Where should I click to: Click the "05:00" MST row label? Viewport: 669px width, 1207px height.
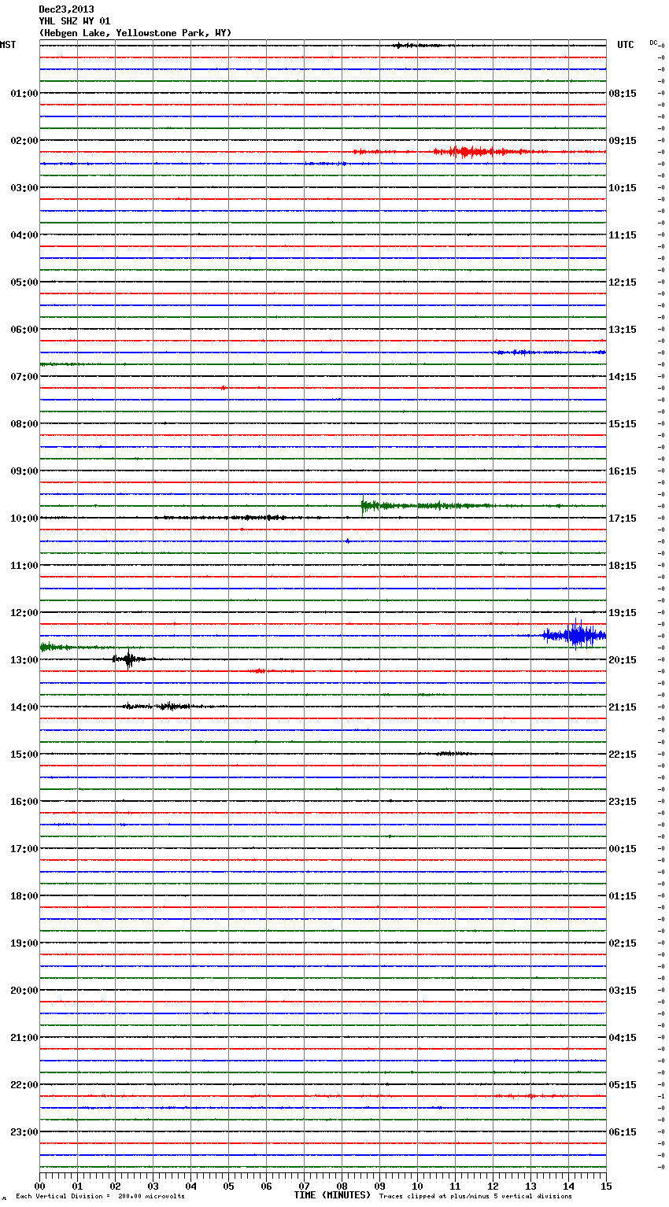(24, 282)
